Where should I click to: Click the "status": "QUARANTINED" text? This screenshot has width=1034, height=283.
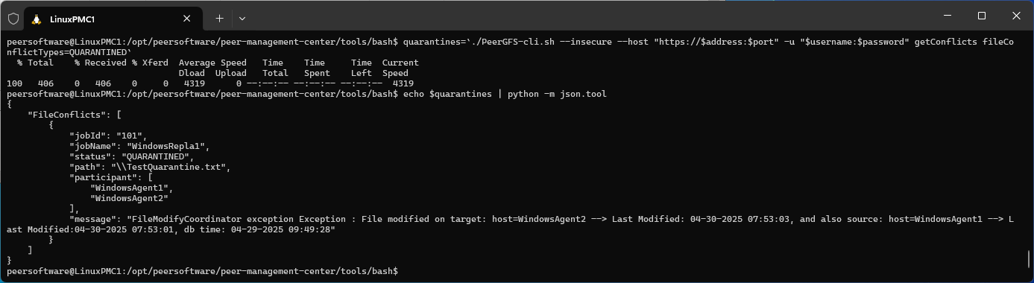click(x=131, y=156)
